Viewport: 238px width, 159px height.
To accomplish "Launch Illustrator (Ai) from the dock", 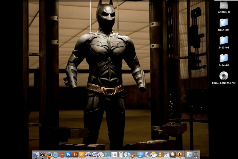I will pyautogui.click(x=82, y=155).
